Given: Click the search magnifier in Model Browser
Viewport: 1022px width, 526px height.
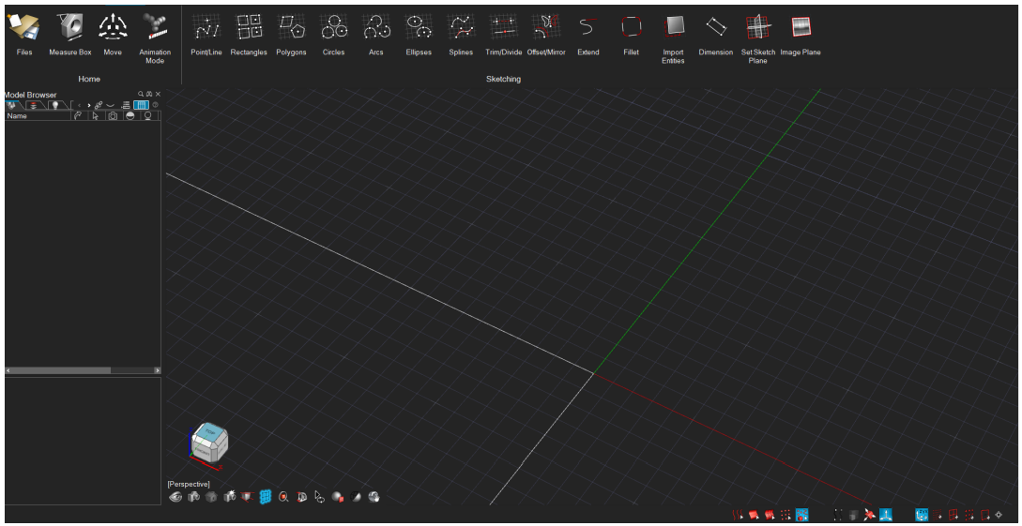Looking at the screenshot, I should [x=141, y=95].
